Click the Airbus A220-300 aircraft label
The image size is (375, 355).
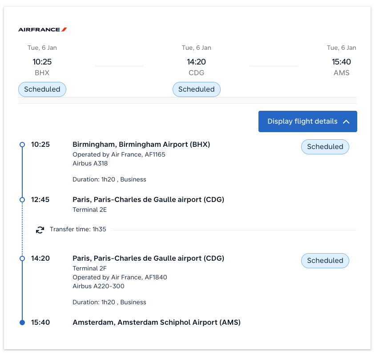click(x=98, y=286)
